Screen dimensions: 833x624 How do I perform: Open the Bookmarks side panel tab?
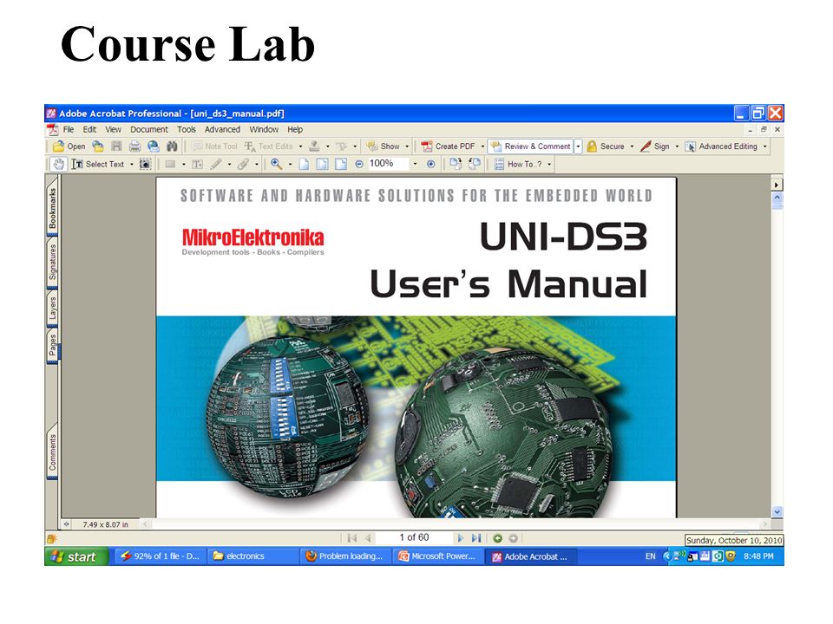52,208
